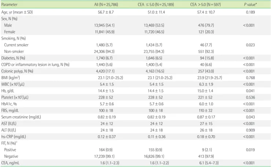Click the 'P value' column header
Image resolution: width=272 pixels, height=167 pixels.
[250, 4]
